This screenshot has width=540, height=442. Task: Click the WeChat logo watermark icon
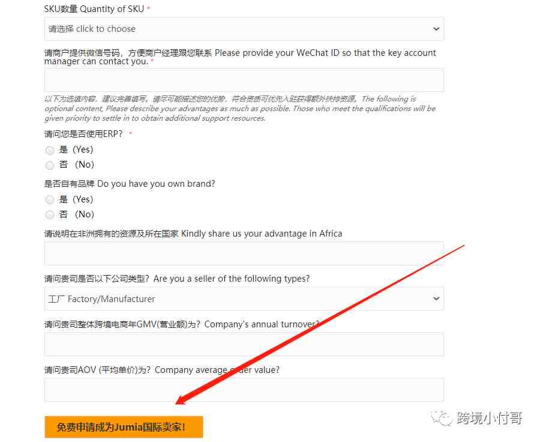click(x=441, y=419)
